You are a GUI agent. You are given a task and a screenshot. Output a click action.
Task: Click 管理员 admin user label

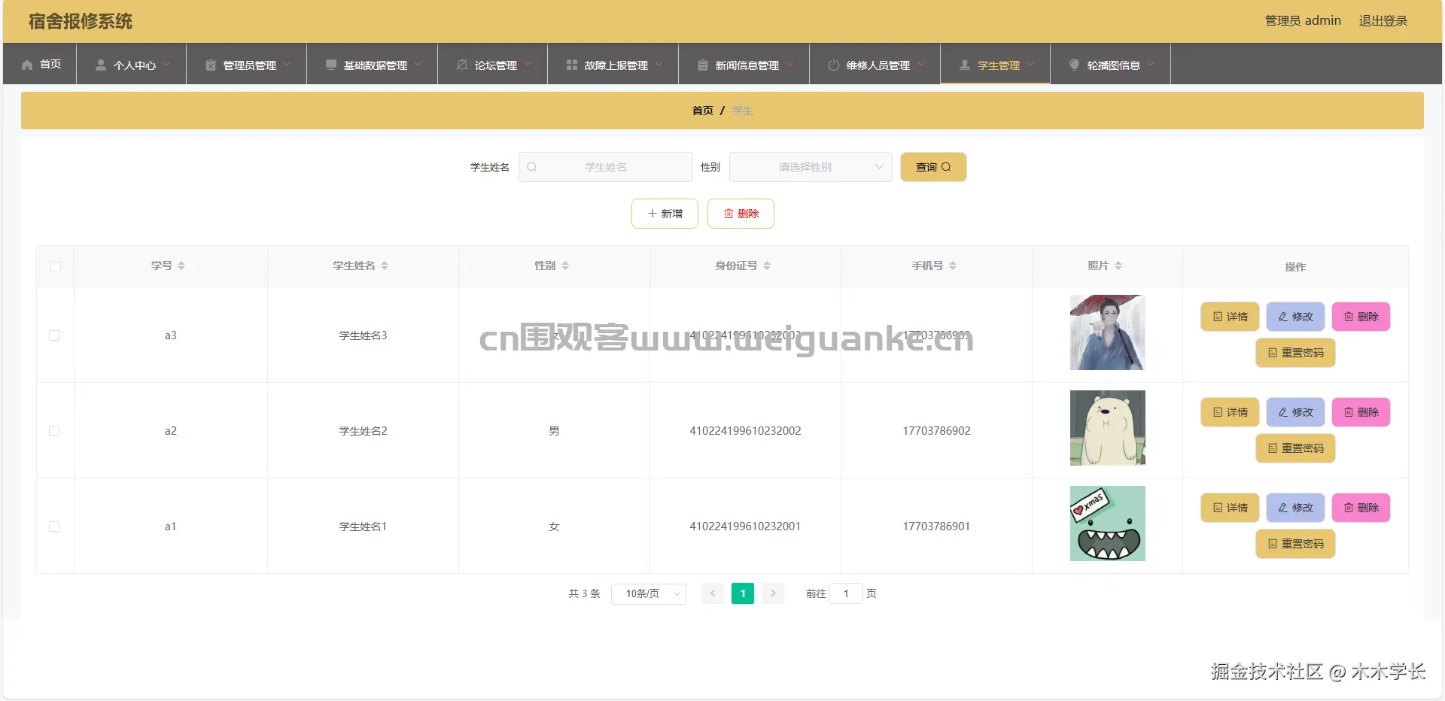1303,21
